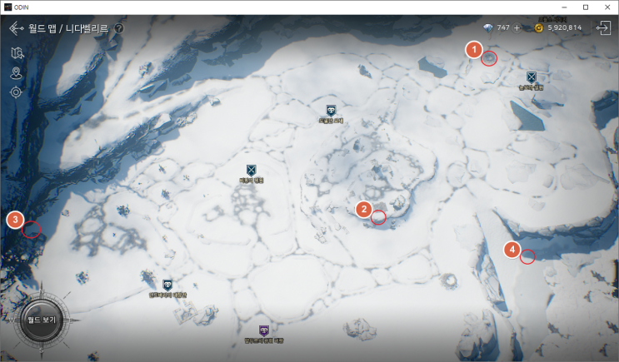Select the crossed-swords marker in the map center

point(251,171)
